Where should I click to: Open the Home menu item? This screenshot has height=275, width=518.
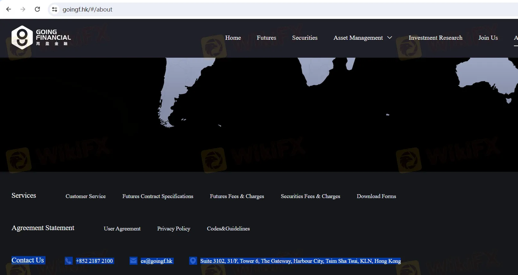point(233,37)
